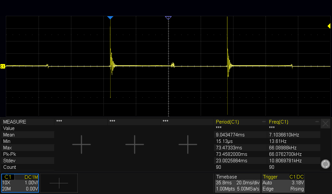
Task: Click the C1 ground level indicator
Action: [3, 66]
